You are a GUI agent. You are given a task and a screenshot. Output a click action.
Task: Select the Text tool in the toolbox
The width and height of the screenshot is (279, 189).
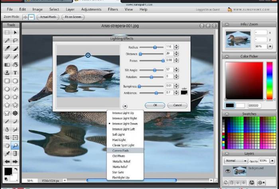(x=15, y=73)
